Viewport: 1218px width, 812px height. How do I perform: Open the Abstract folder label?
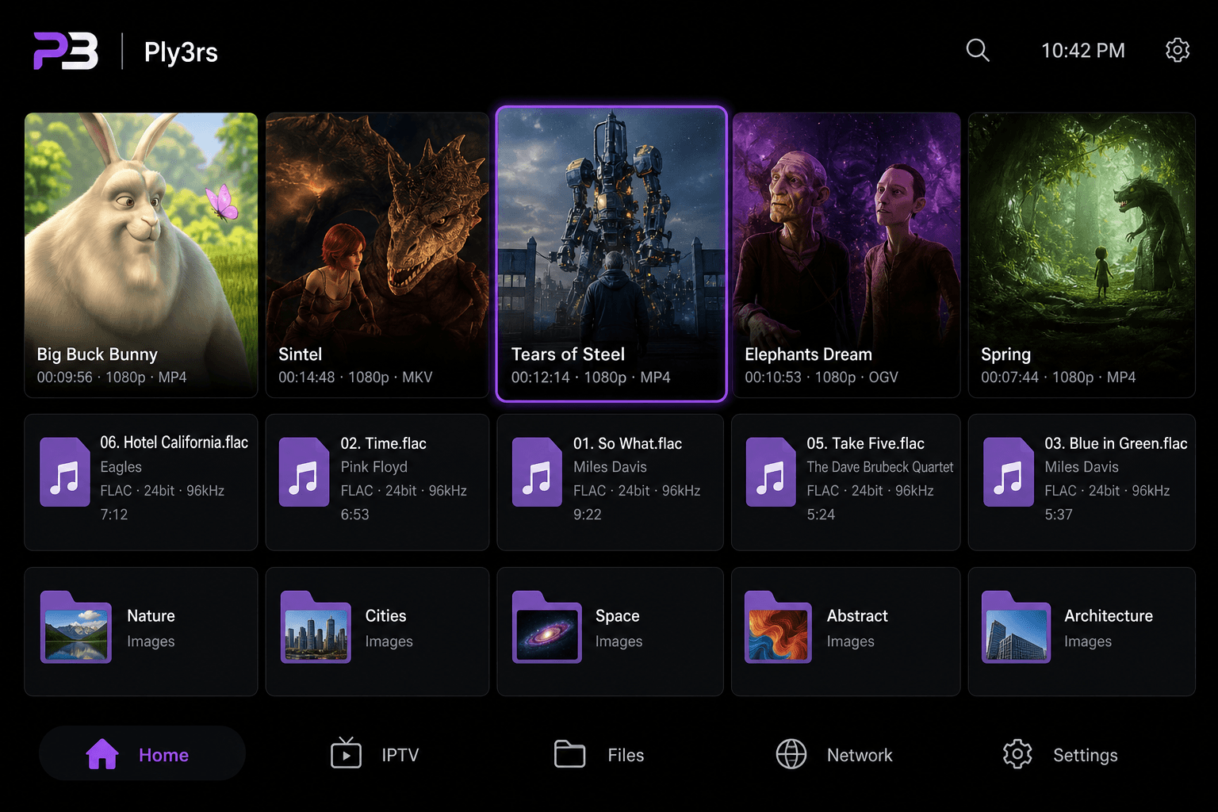pos(857,616)
